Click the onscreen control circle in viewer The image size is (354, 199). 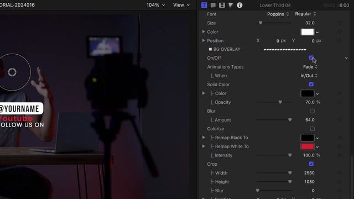12,72
